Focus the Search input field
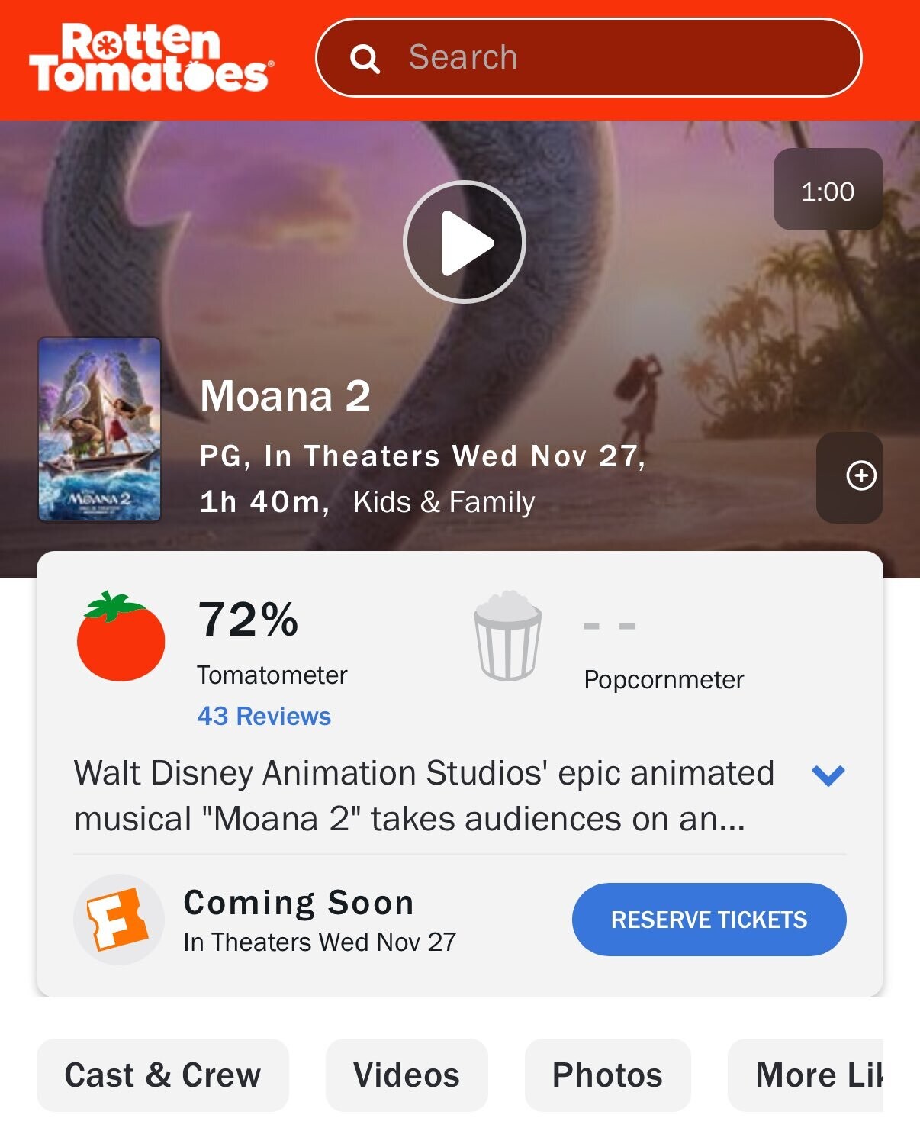This screenshot has height=1147, width=920. point(588,58)
